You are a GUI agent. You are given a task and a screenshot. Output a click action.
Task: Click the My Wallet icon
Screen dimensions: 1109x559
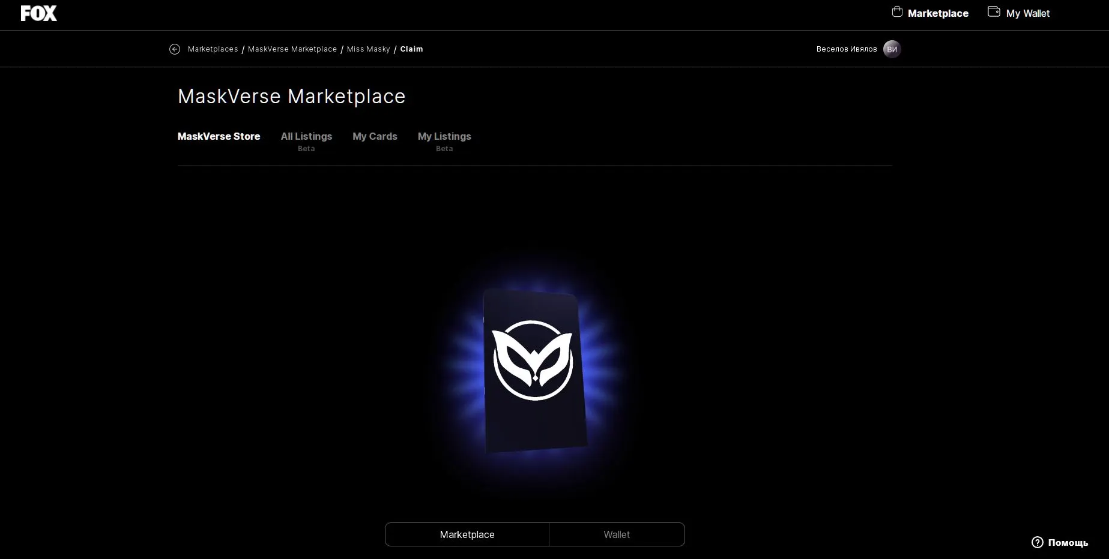coord(994,12)
